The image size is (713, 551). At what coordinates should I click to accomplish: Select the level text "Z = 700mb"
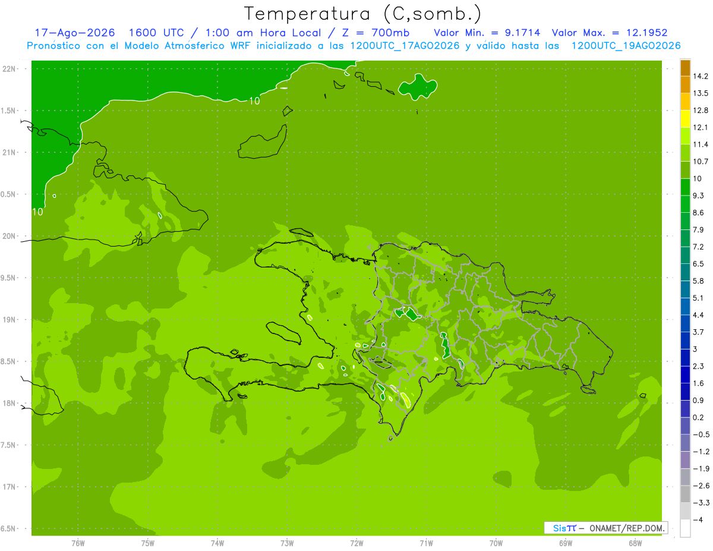coord(376,33)
